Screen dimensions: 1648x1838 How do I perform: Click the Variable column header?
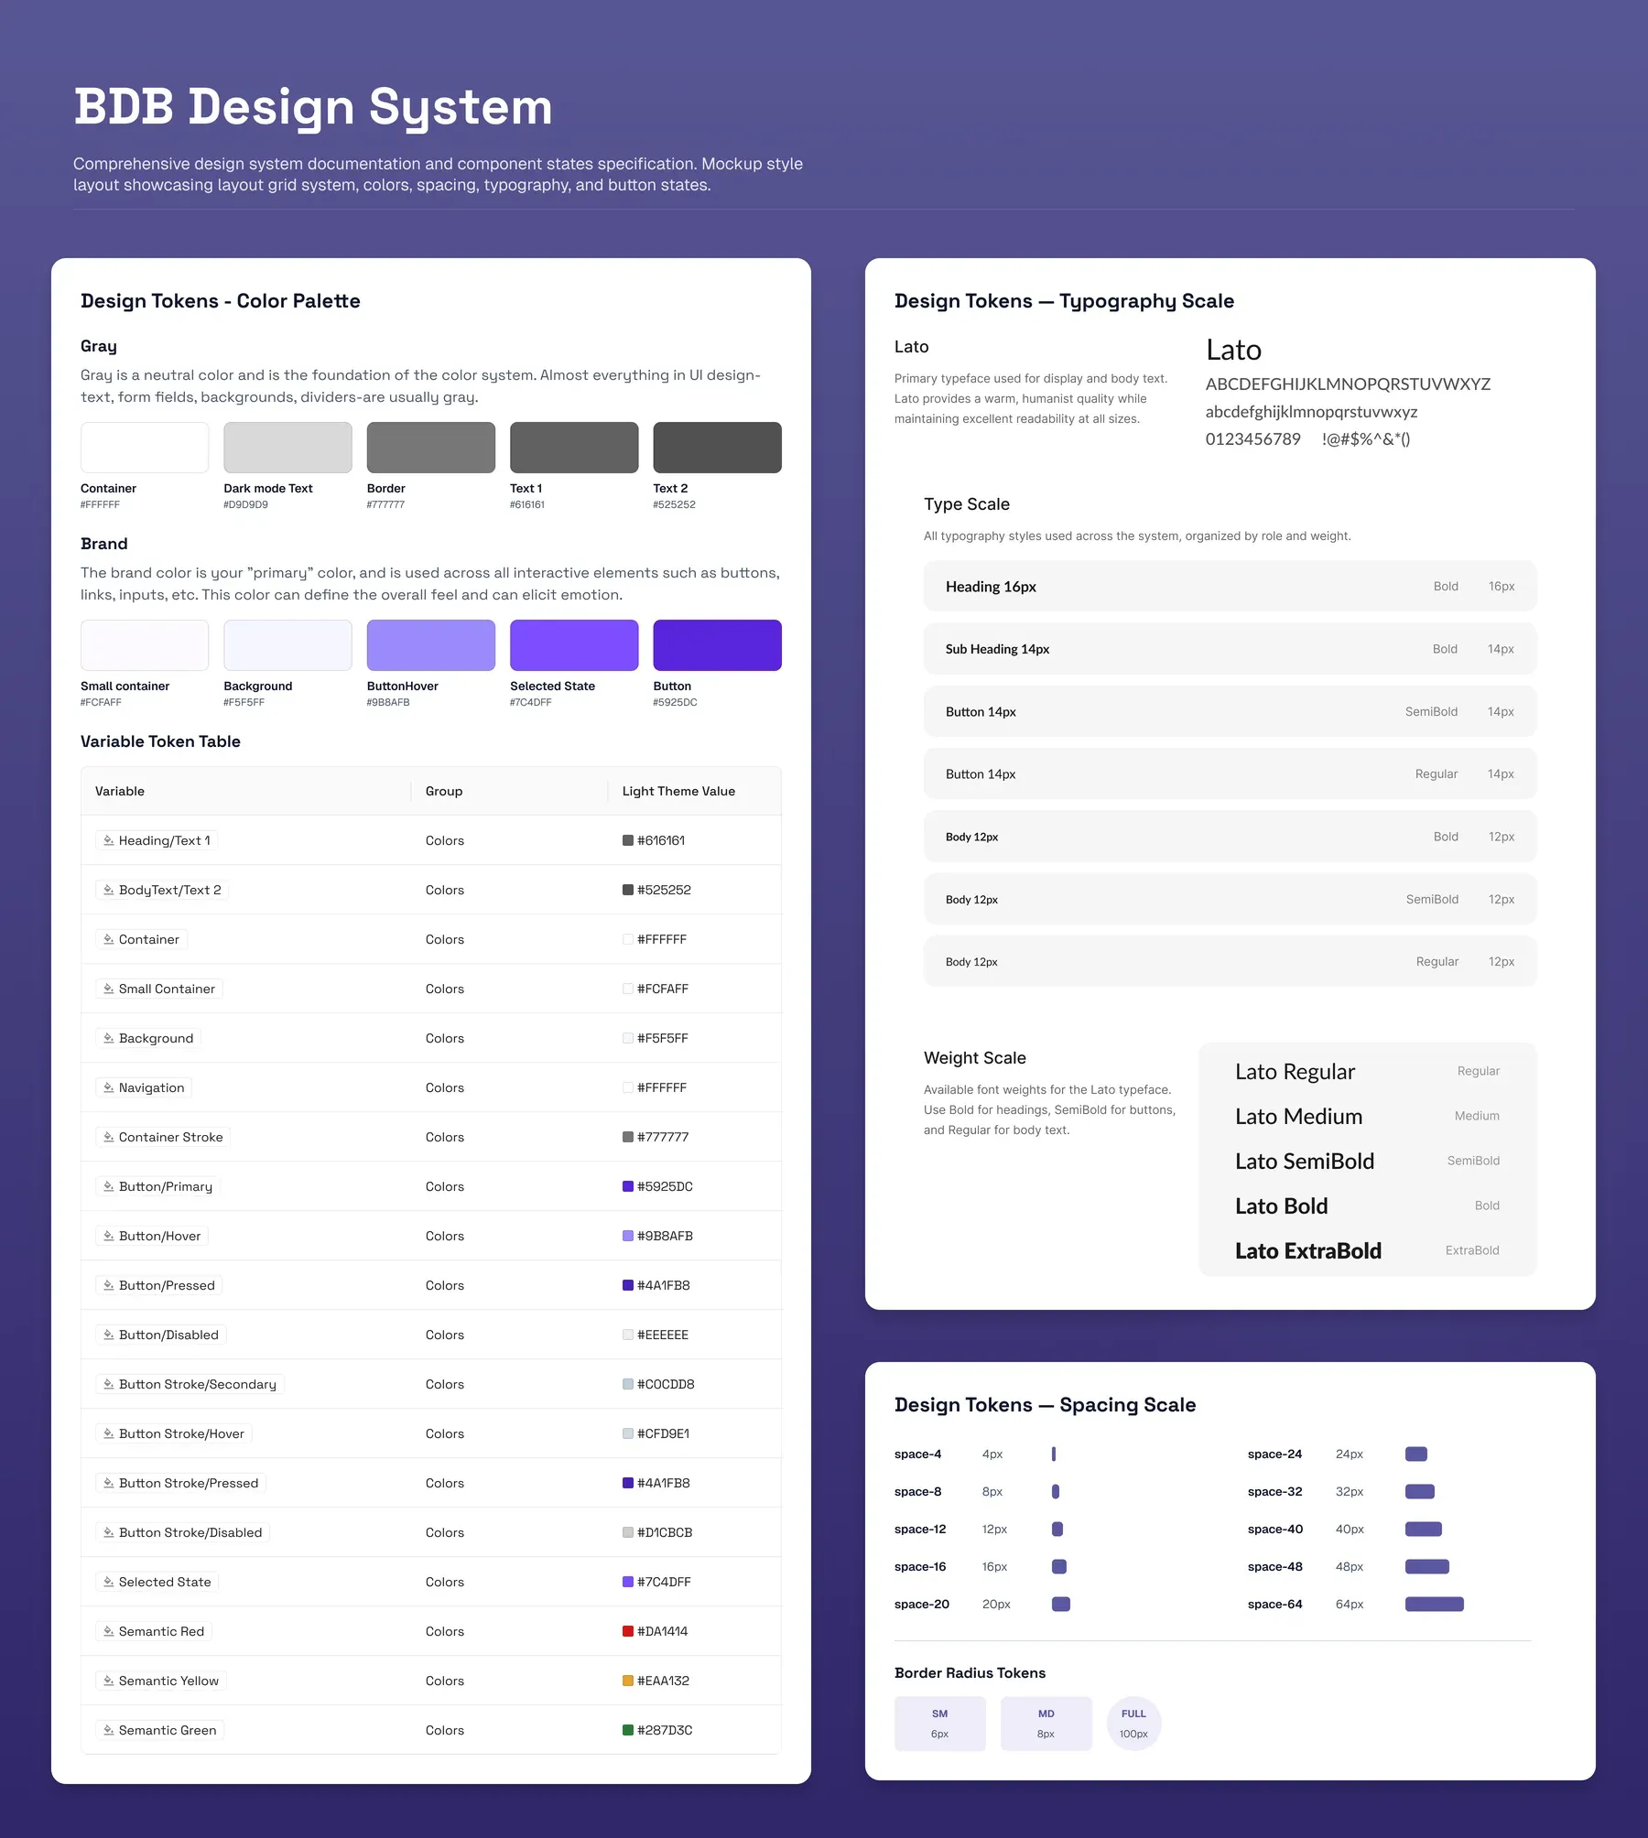pos(120,791)
